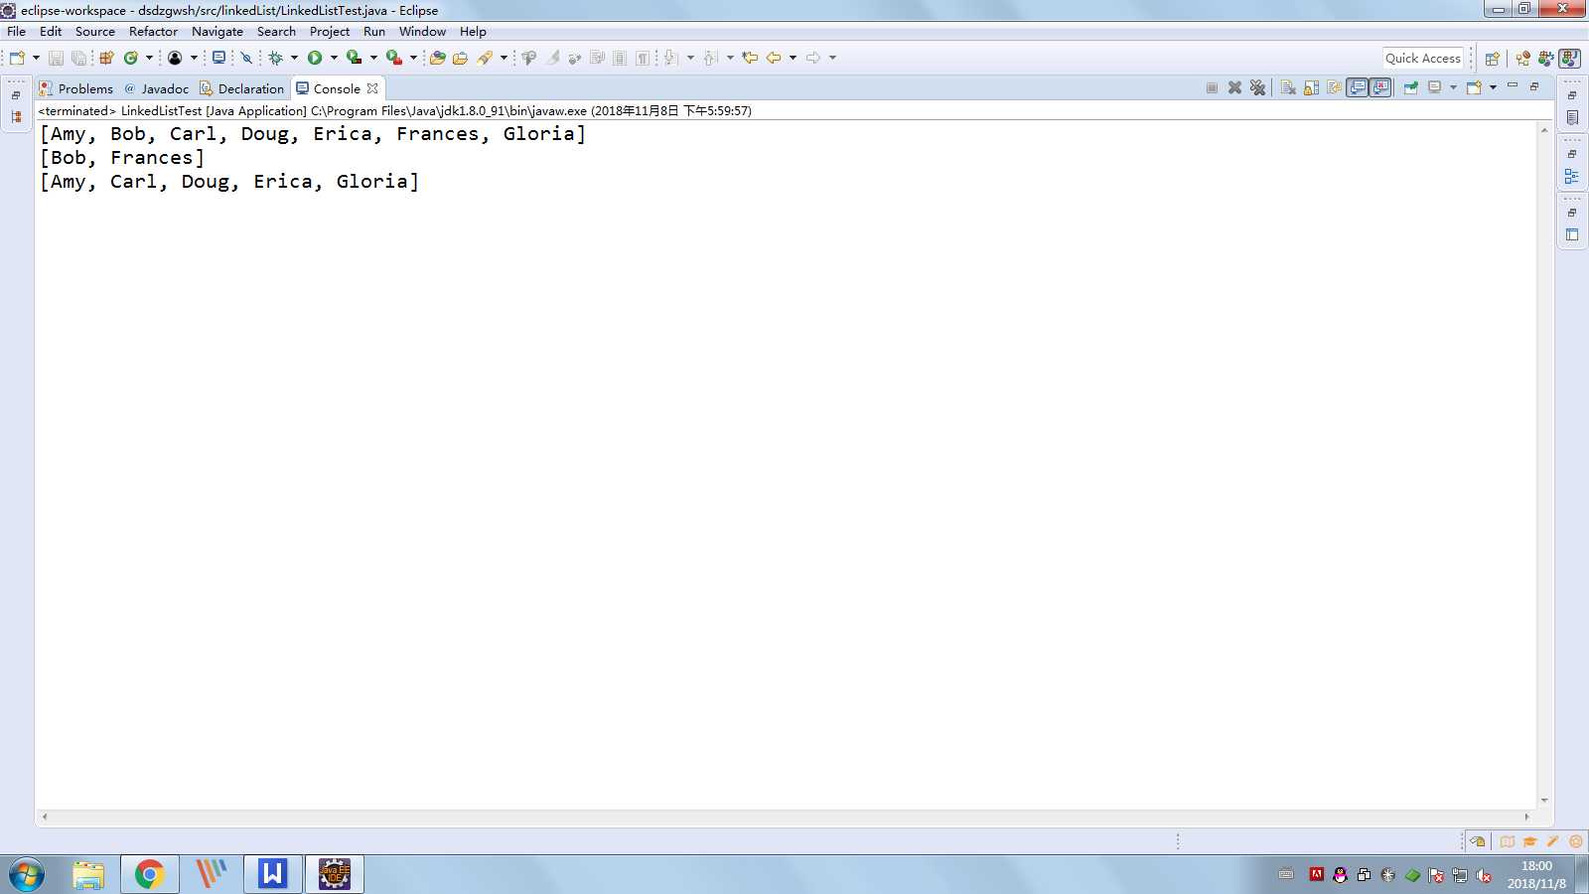1589x894 pixels.
Task: Open the Source menu
Action: [x=95, y=31]
